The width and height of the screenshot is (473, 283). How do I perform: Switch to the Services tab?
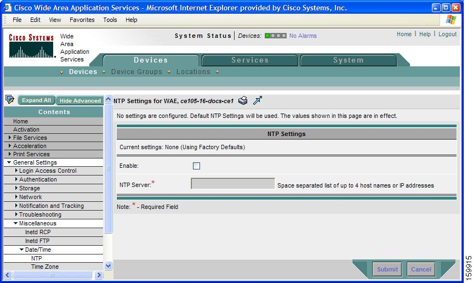click(250, 60)
